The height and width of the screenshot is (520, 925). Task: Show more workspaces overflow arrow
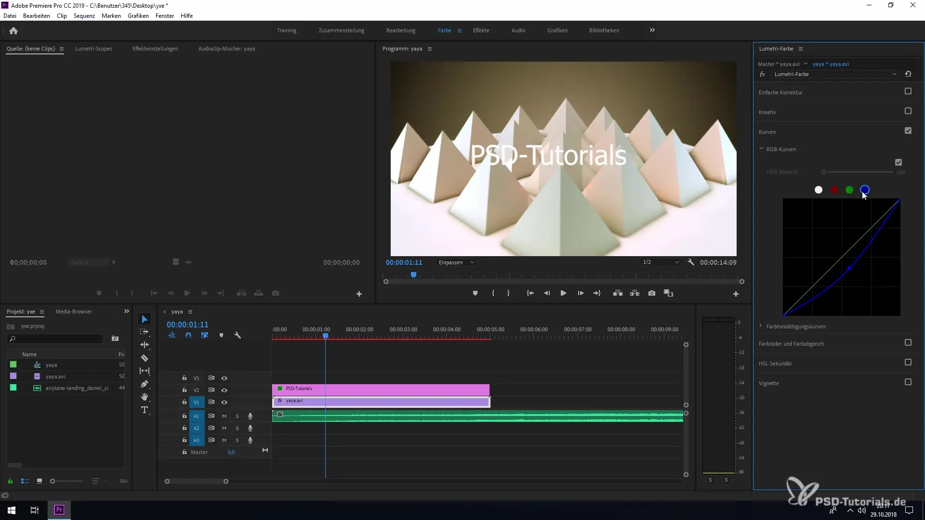[652, 30]
